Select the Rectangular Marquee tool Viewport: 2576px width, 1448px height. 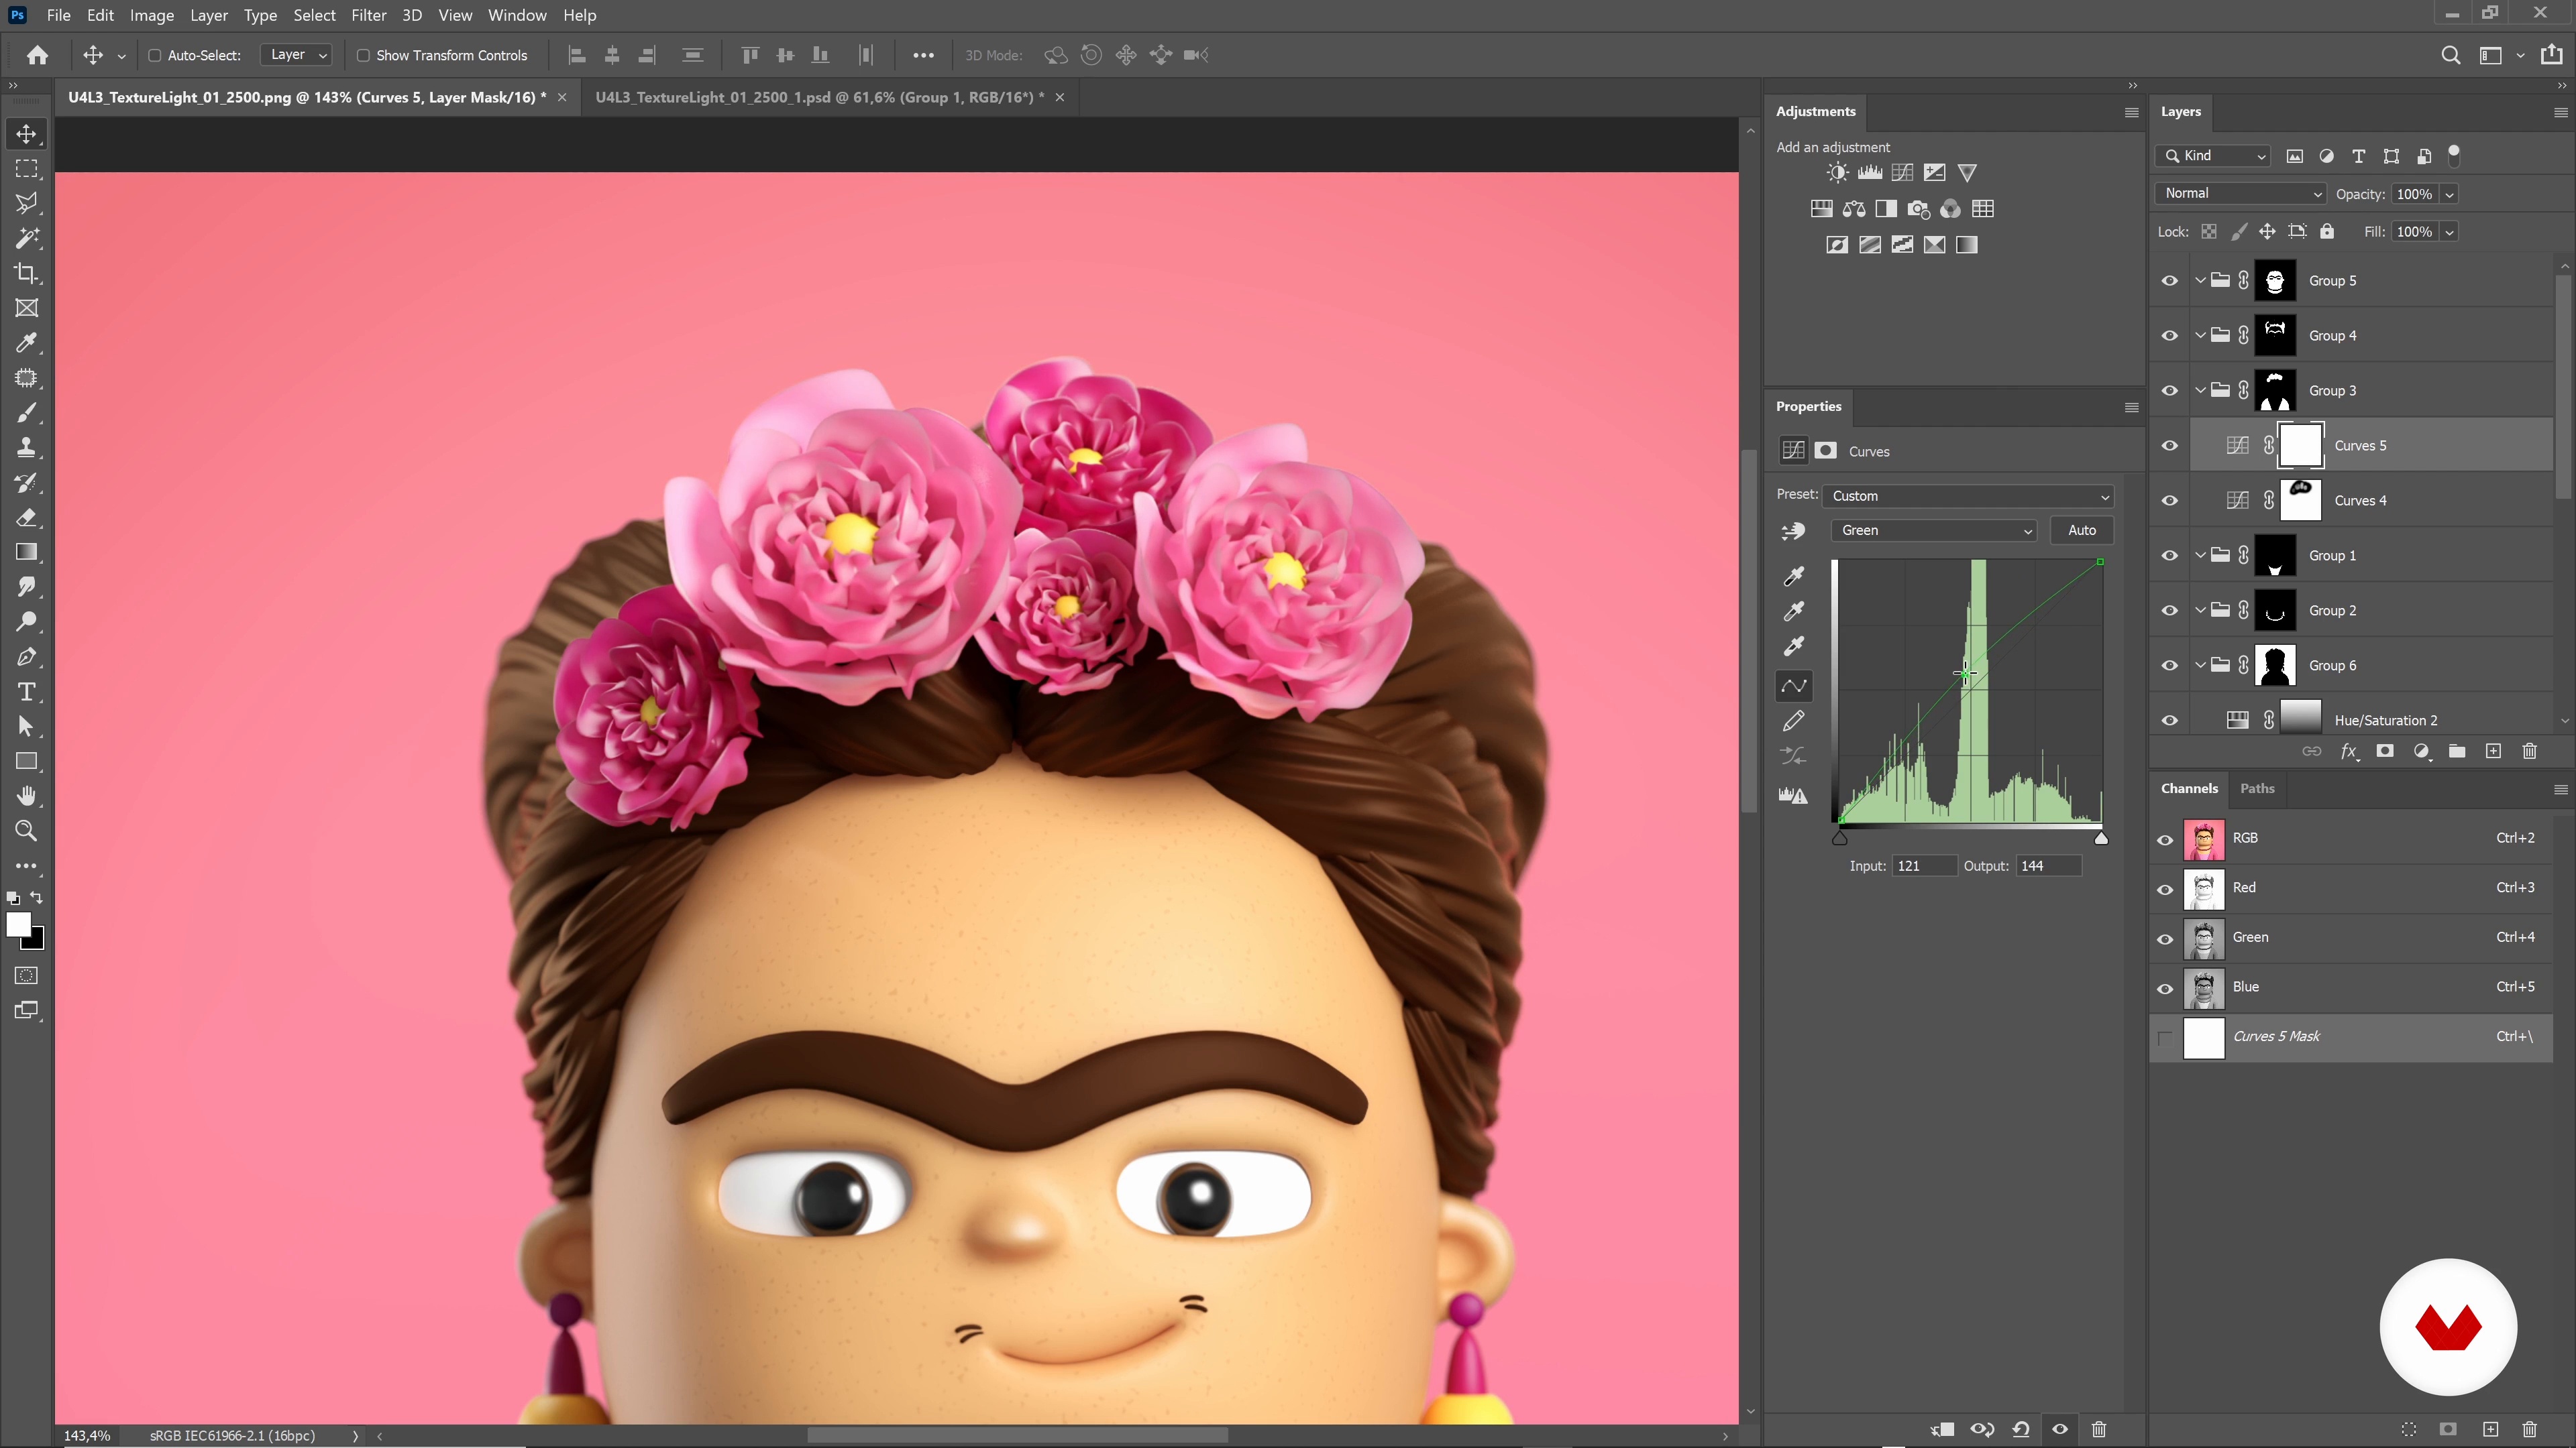[x=27, y=169]
